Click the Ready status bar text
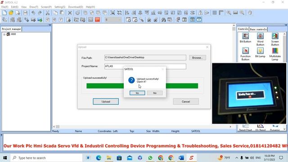This screenshot has width=288, height=162. [x=56, y=131]
